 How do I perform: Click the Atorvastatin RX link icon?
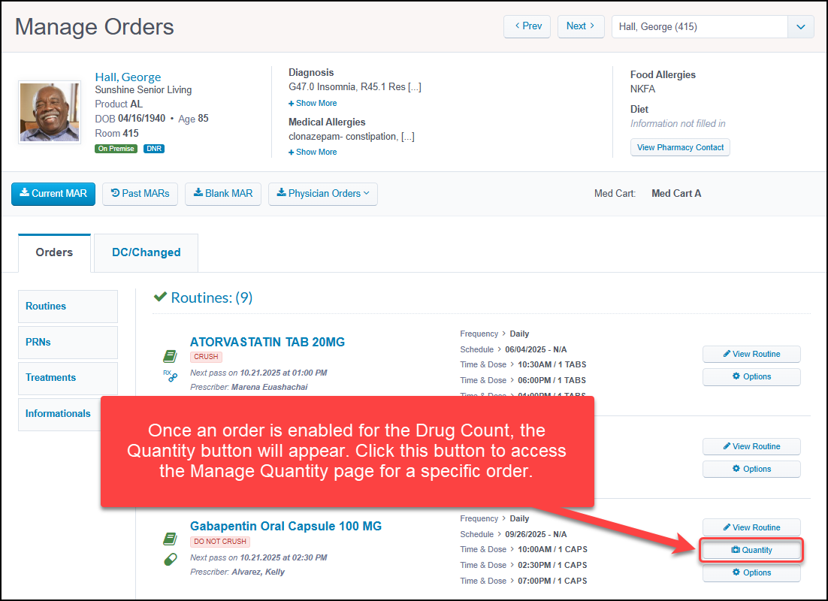[x=170, y=376]
